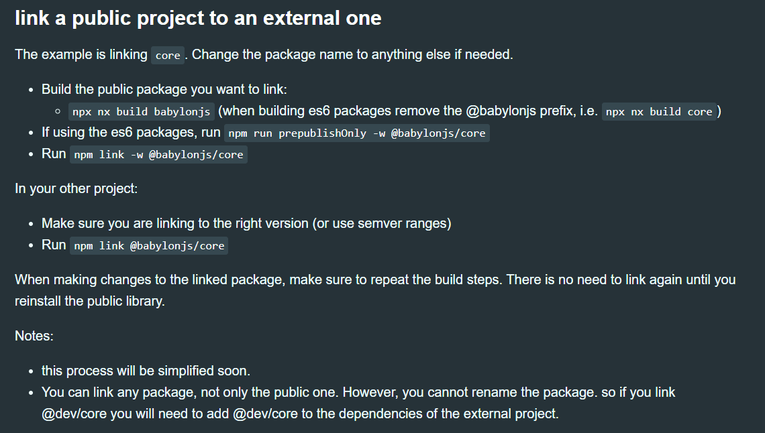Click the first "@dev/core" mention in the last note
This screenshot has width=765, height=433.
74,414
